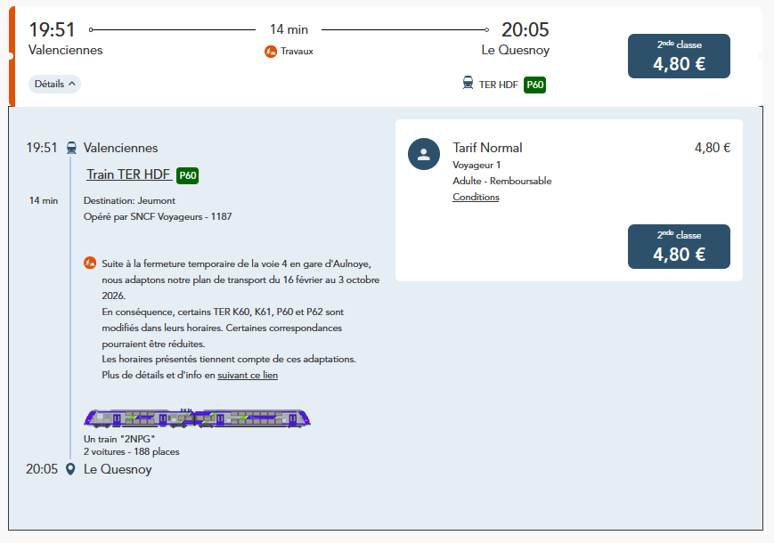Select the top 2nde classe 4,80 € fare button
This screenshot has height=543, width=774.
click(x=679, y=56)
